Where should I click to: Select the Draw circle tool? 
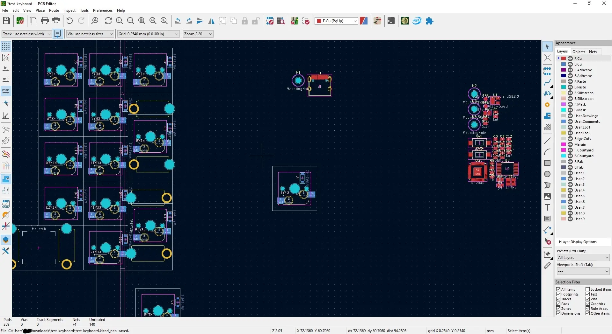(547, 174)
